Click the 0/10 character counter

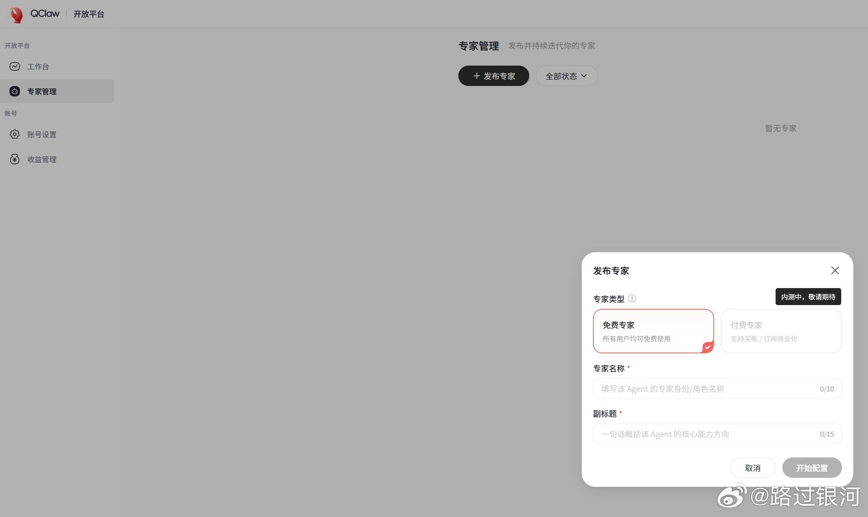(x=827, y=389)
